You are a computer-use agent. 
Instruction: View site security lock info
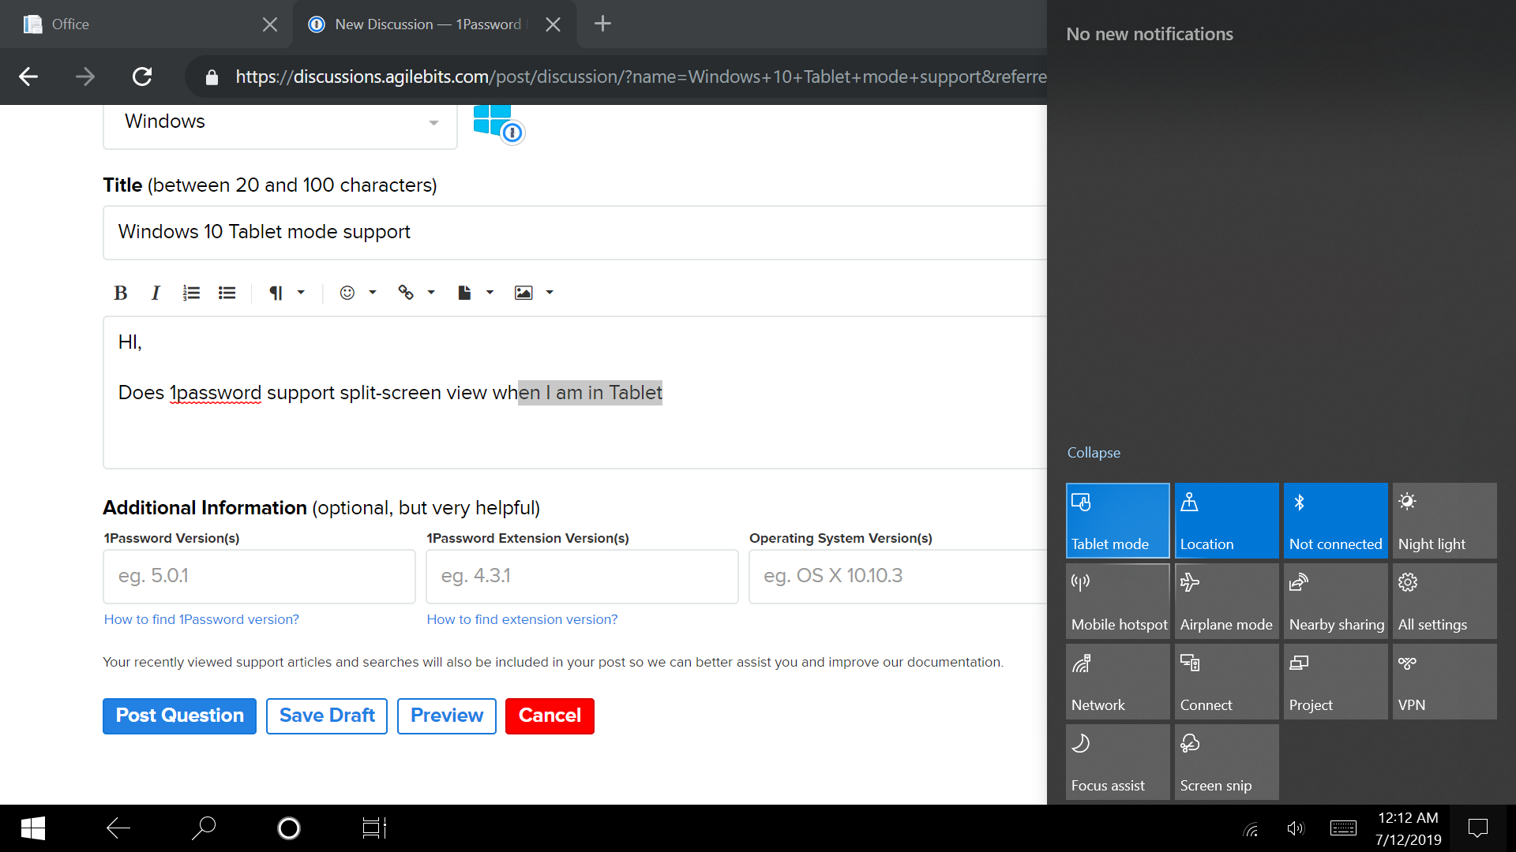click(x=212, y=77)
